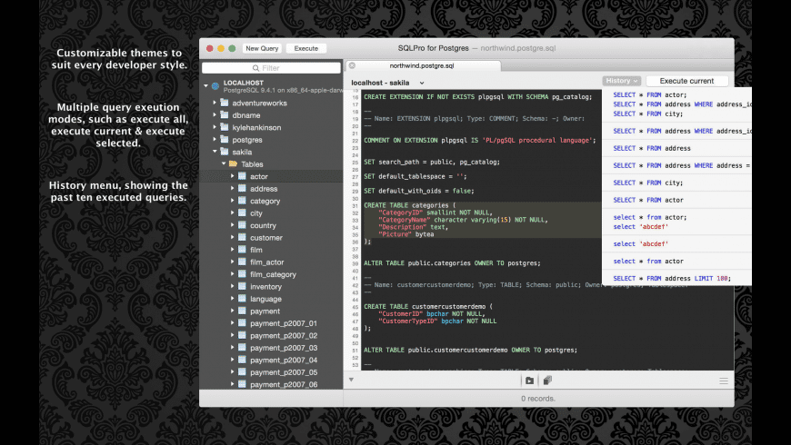
Task: Expand the dbname database
Action: pos(215,114)
